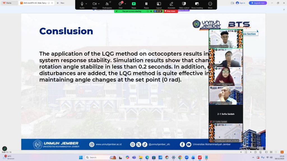Image resolution: width=287 pixels, height=161 pixels.
Task: Toggle microphone with the Audio button
Action: 82,4
